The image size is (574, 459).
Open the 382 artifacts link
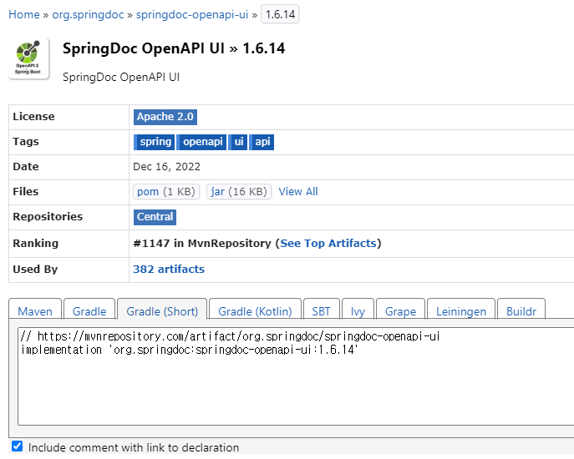[x=169, y=270]
